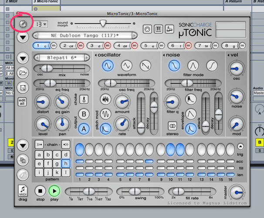264x218 pixels.
Task: Mute drum channel 8
Action: click(x=242, y=45)
